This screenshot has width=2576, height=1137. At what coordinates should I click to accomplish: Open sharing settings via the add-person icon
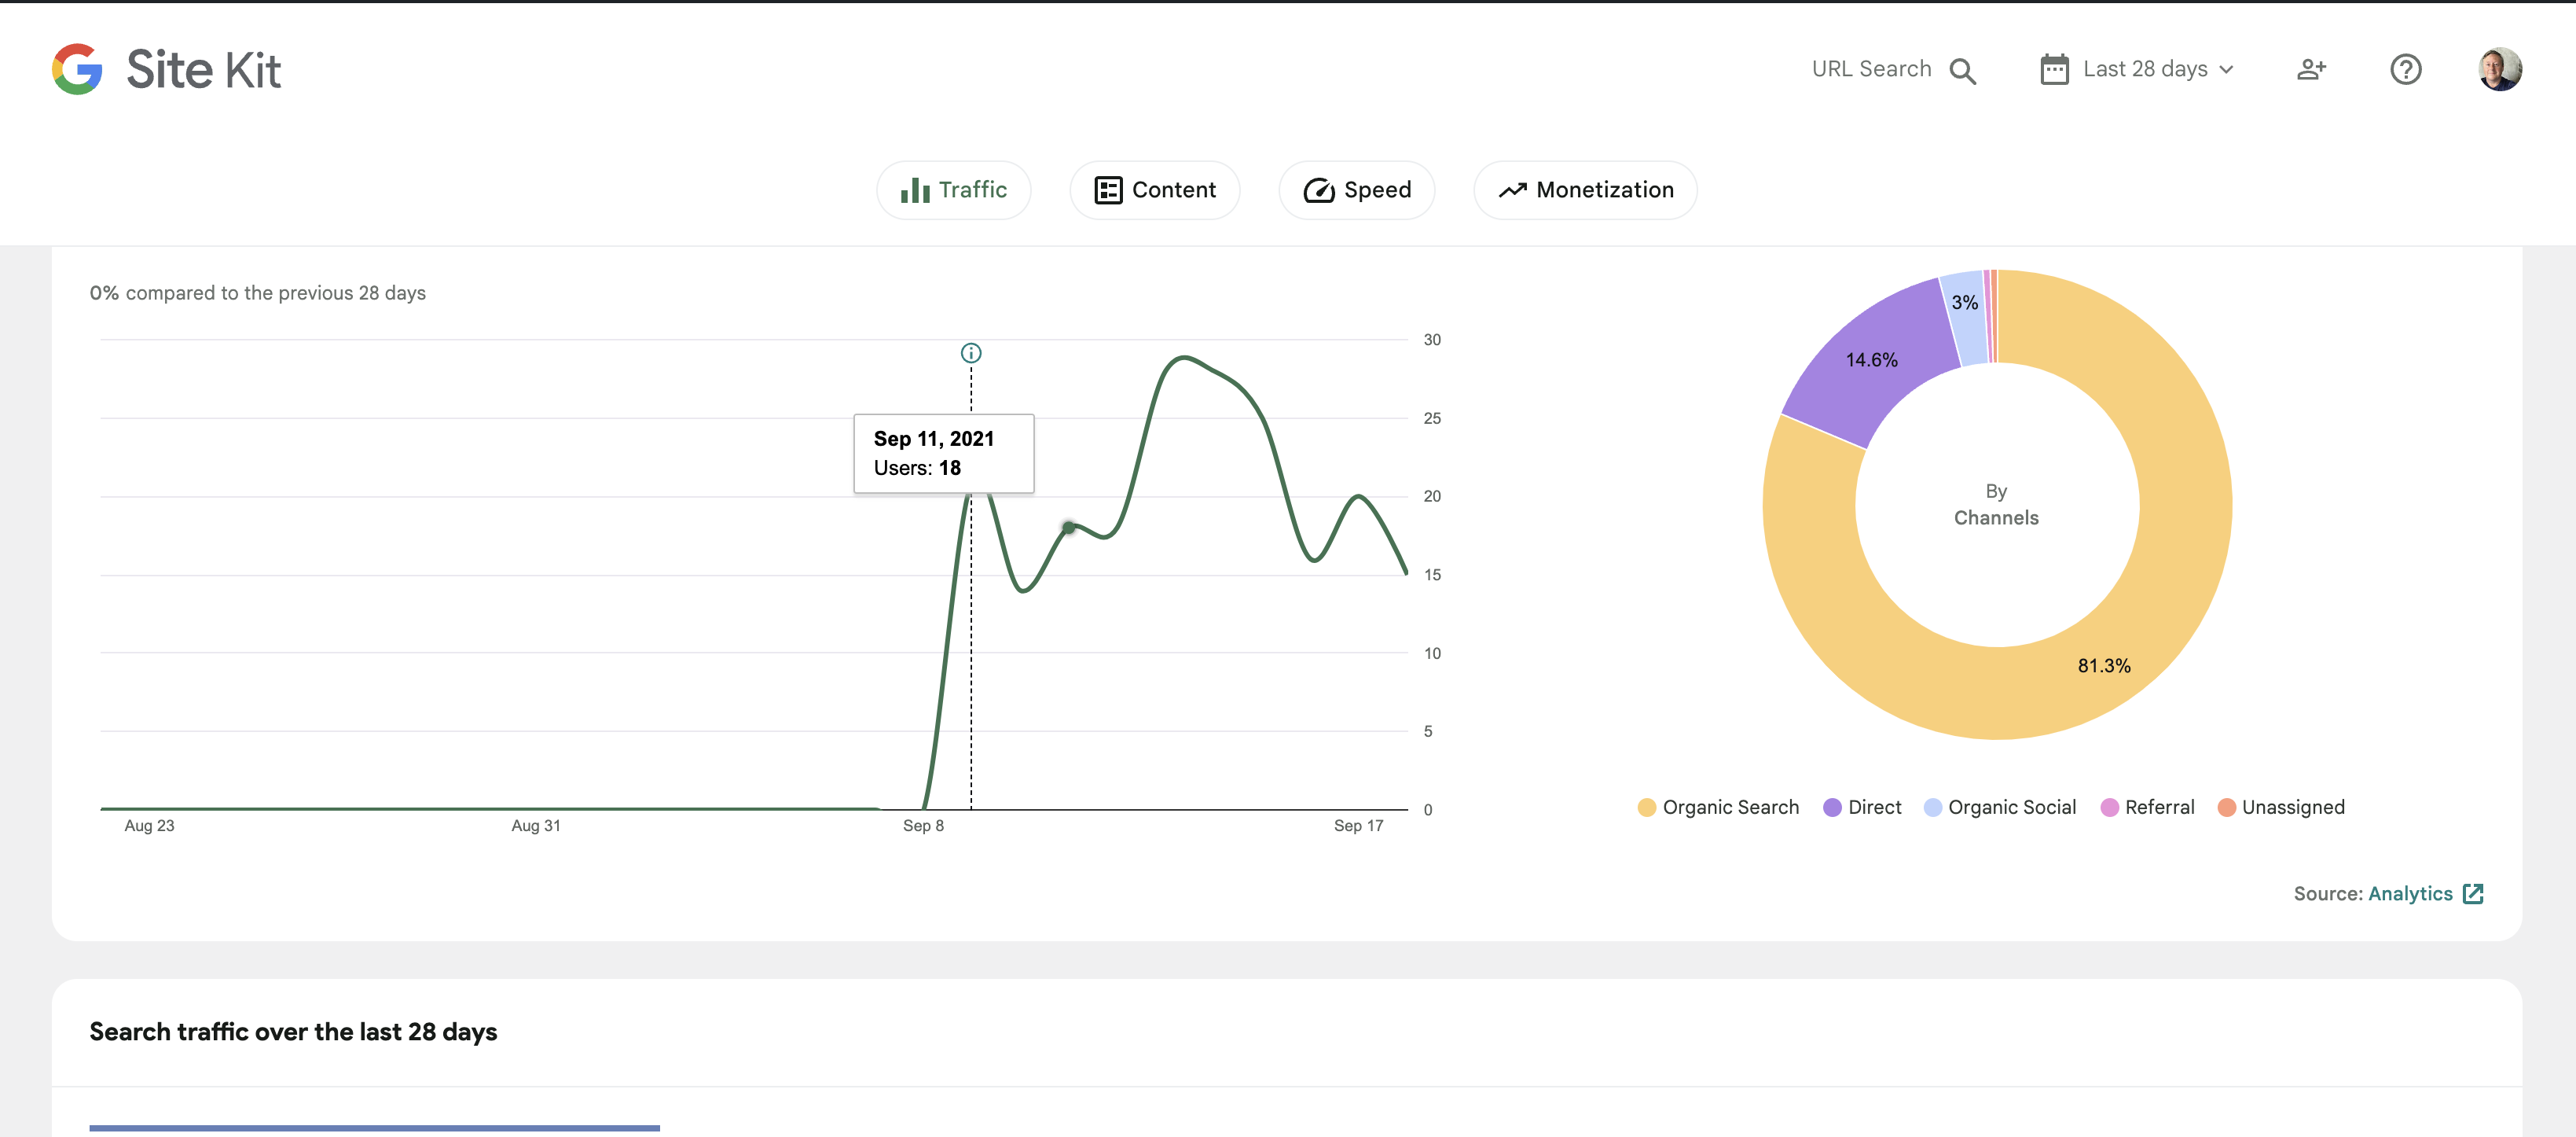tap(2311, 69)
